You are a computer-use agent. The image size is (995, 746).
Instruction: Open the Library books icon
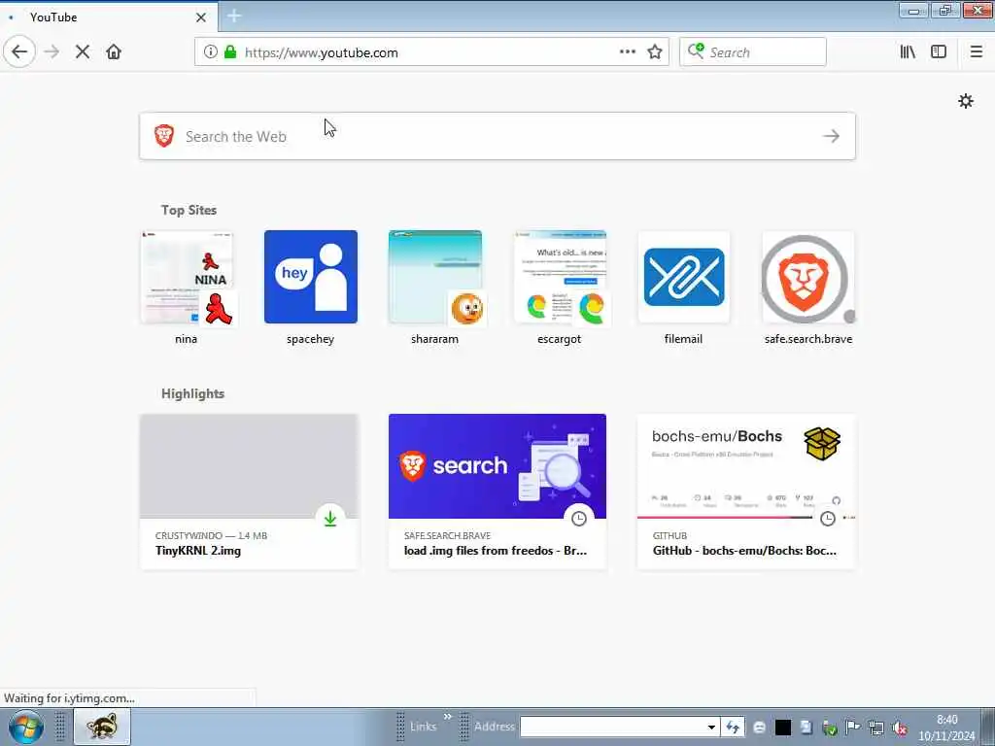point(908,52)
